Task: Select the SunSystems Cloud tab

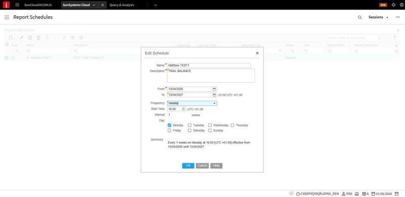Action: click(x=76, y=5)
